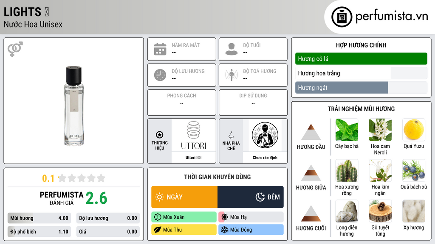Click the person icon for Độ tuổi
Screen dimensions: 435x244
tap(232, 49)
